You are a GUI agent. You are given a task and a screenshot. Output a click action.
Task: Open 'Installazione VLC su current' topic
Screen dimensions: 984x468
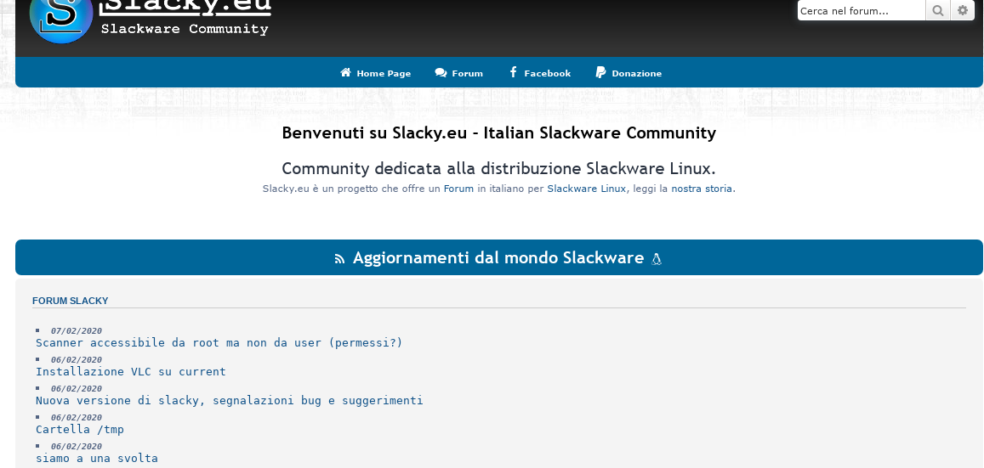tap(130, 371)
